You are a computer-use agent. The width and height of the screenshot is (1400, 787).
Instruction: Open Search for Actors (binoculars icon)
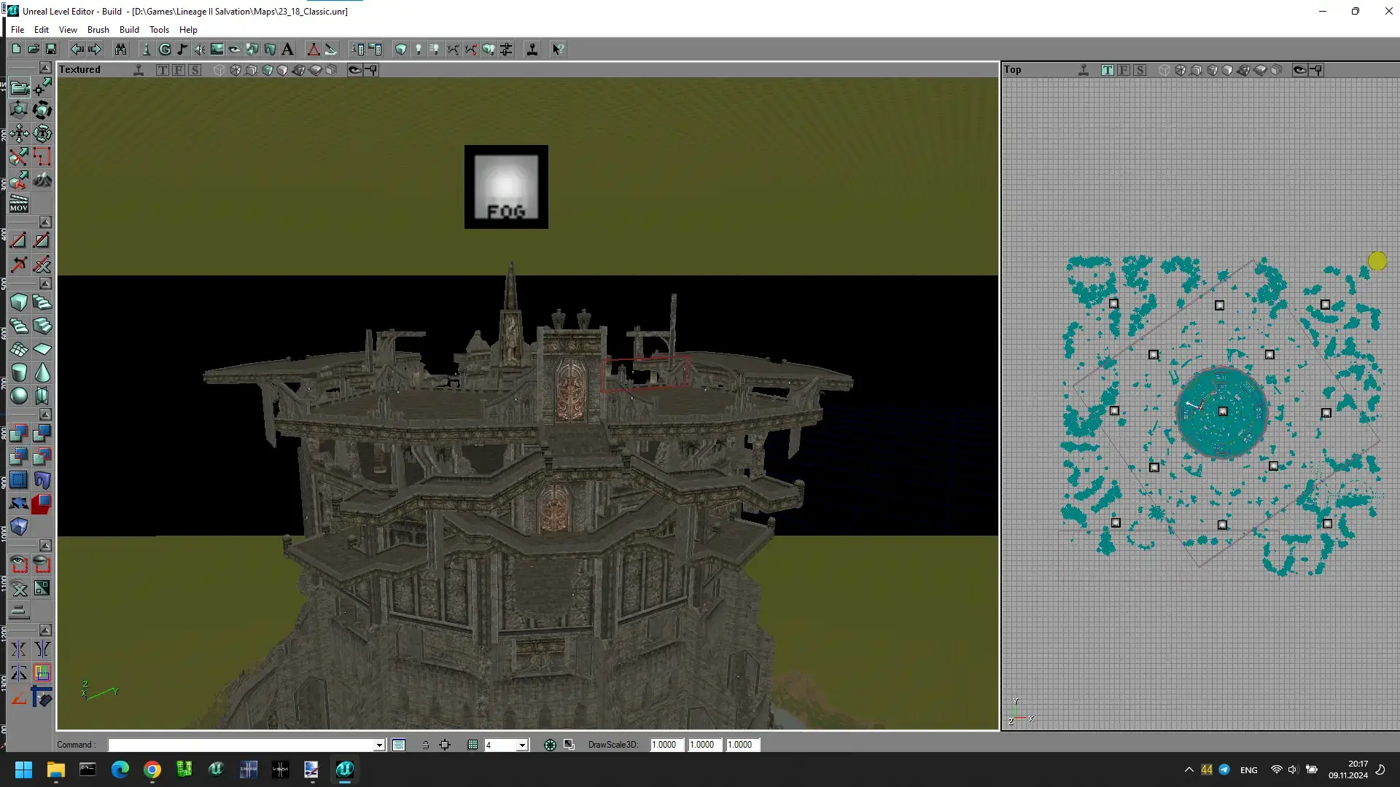[x=120, y=49]
